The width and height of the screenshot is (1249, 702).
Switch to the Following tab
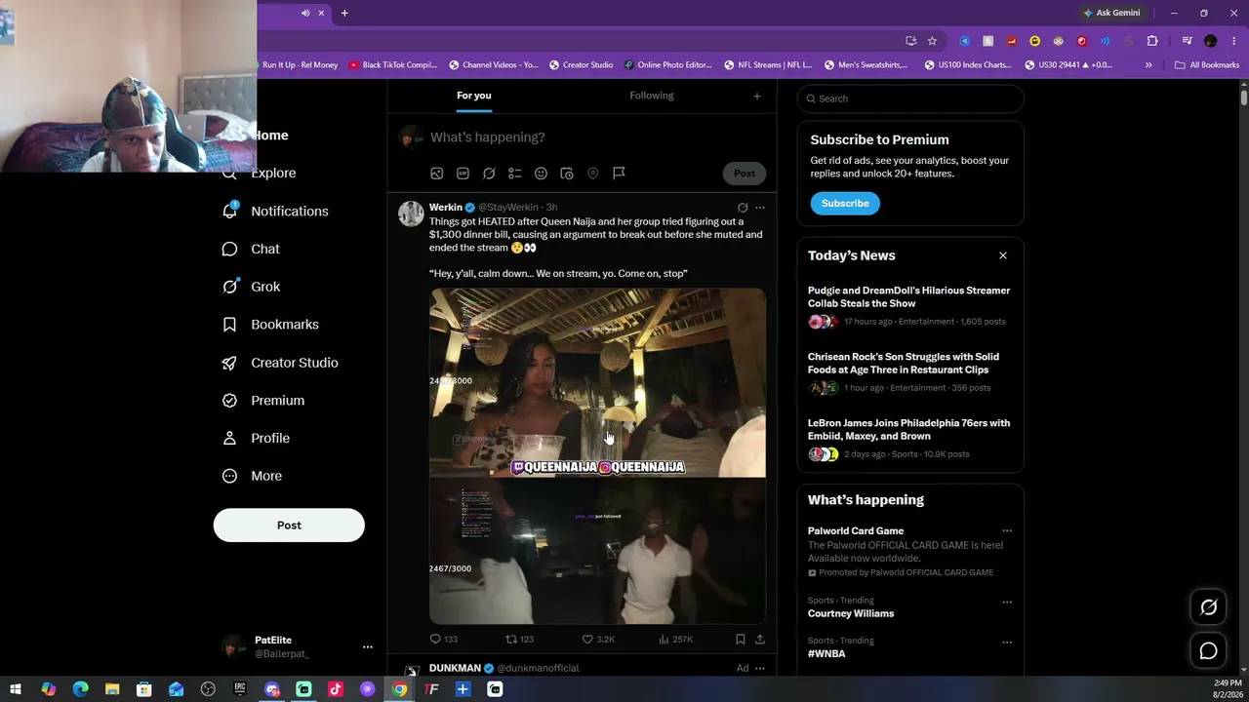tap(652, 96)
